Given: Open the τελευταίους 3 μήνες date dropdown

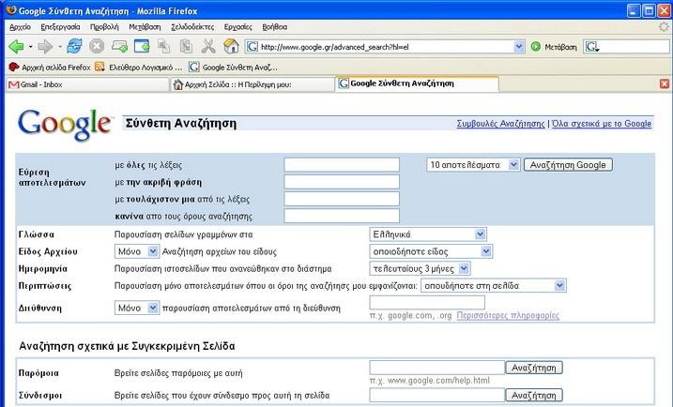Looking at the screenshot, I should pyautogui.click(x=420, y=268).
